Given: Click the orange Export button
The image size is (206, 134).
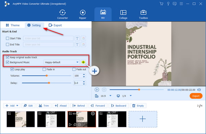Looking at the screenshot, I should (x=196, y=96).
